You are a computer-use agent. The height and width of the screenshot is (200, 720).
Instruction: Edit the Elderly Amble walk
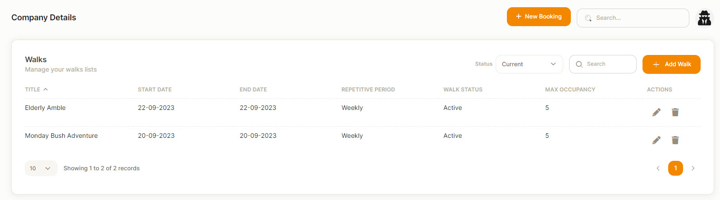pyautogui.click(x=656, y=112)
